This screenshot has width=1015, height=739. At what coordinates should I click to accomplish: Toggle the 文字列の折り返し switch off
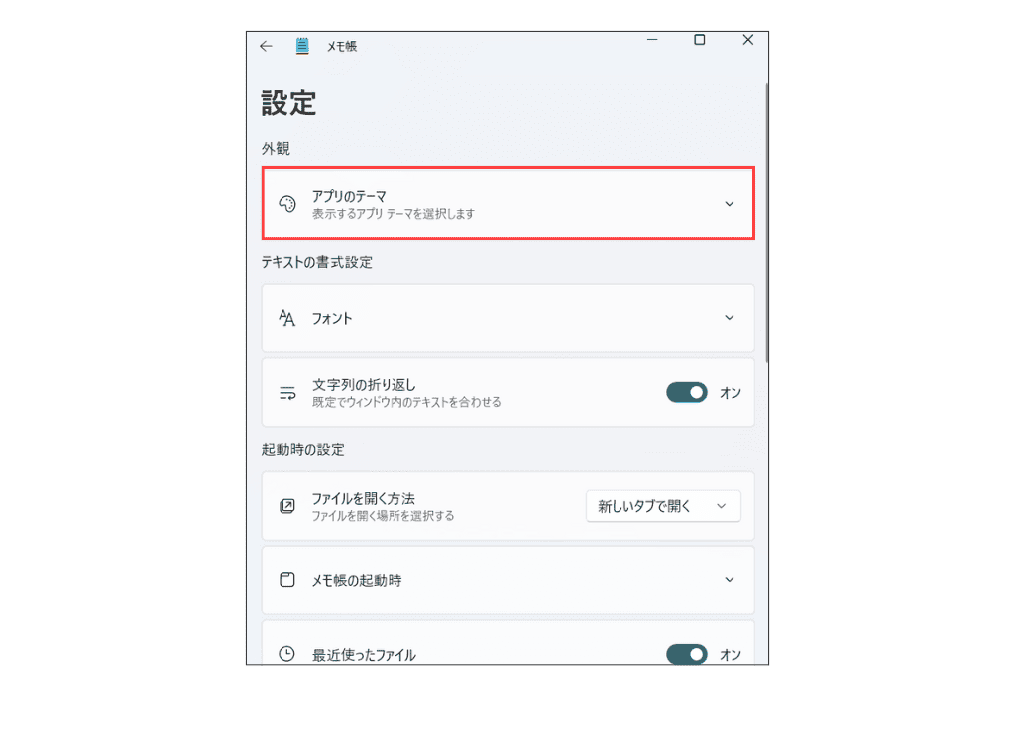click(687, 393)
